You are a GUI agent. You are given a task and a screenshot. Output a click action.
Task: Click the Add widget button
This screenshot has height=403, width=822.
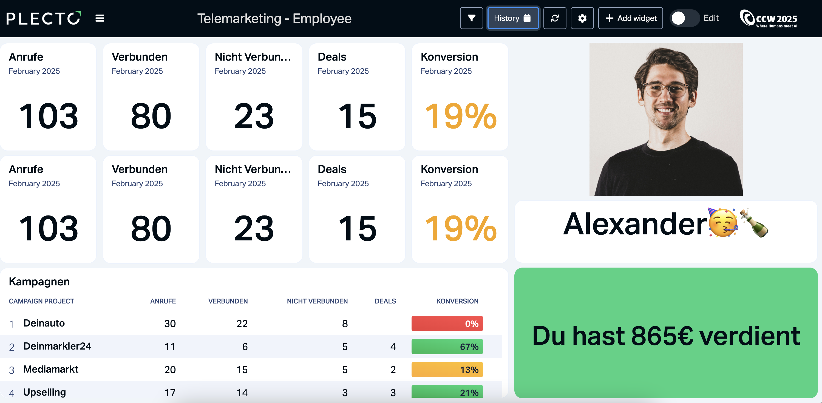tap(630, 18)
